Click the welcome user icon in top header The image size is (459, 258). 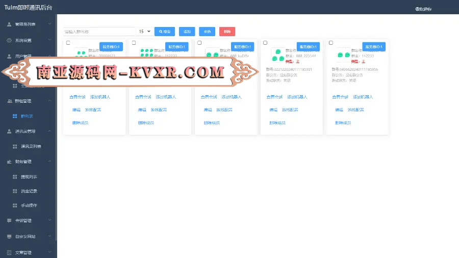point(417,9)
